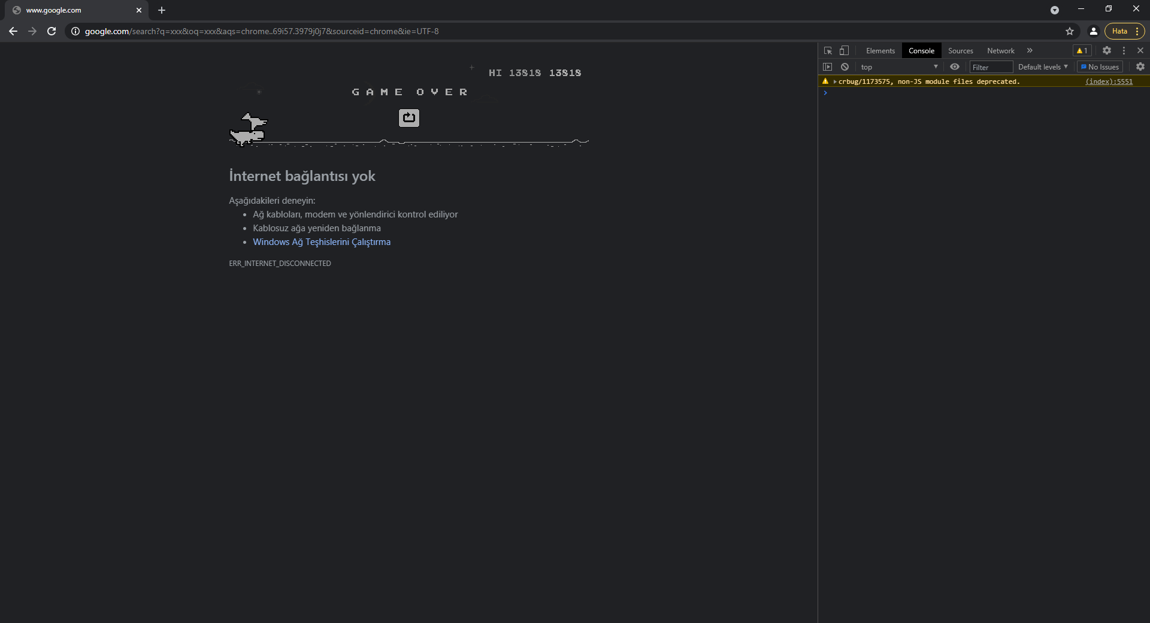Switch to the Console panel
Screen dimensions: 1150x623
pos(921,51)
